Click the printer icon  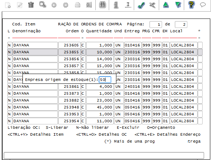tap(78, 5)
